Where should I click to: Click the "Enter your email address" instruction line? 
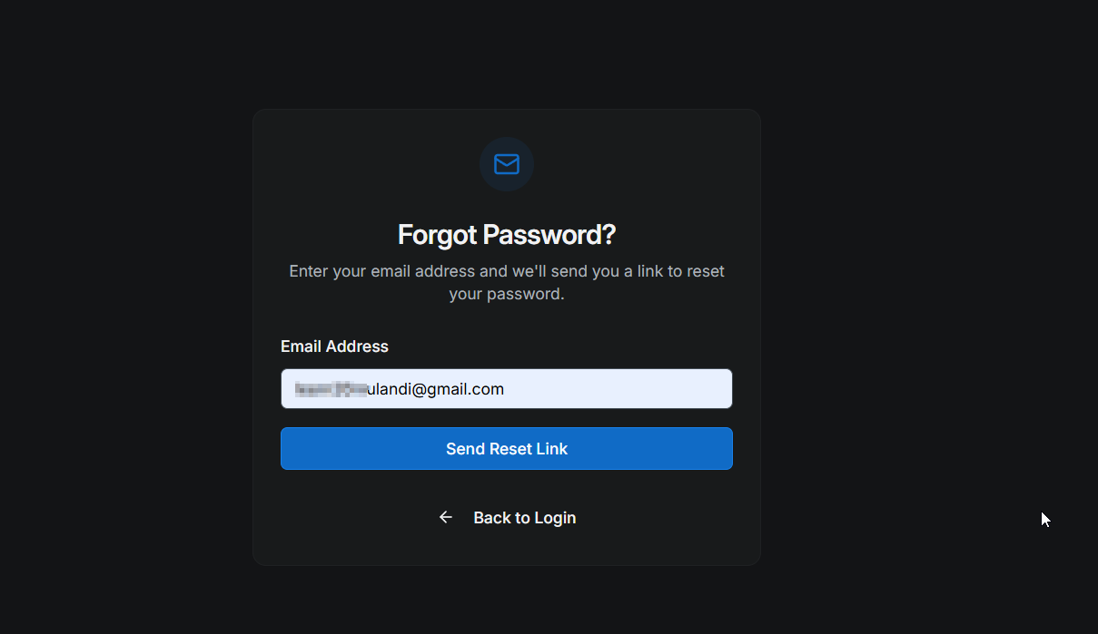coord(507,271)
